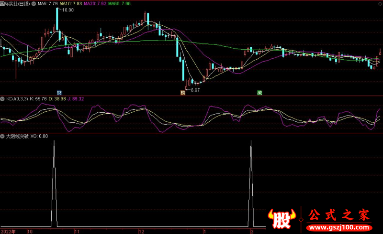
Task: Click the magenta J: 89.32 value
Action: coord(76,99)
